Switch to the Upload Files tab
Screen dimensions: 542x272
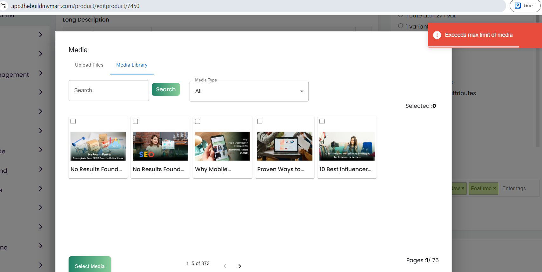point(89,65)
